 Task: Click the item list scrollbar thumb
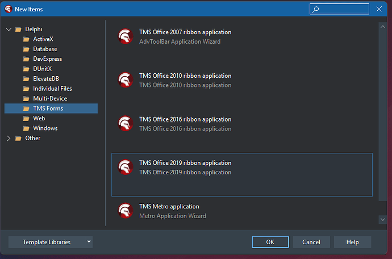pyautogui.click(x=383, y=116)
